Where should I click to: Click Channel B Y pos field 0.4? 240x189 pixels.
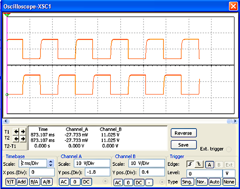[x=152, y=172]
